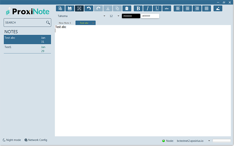Center align the text
The image size is (234, 146).
pos(187,8)
